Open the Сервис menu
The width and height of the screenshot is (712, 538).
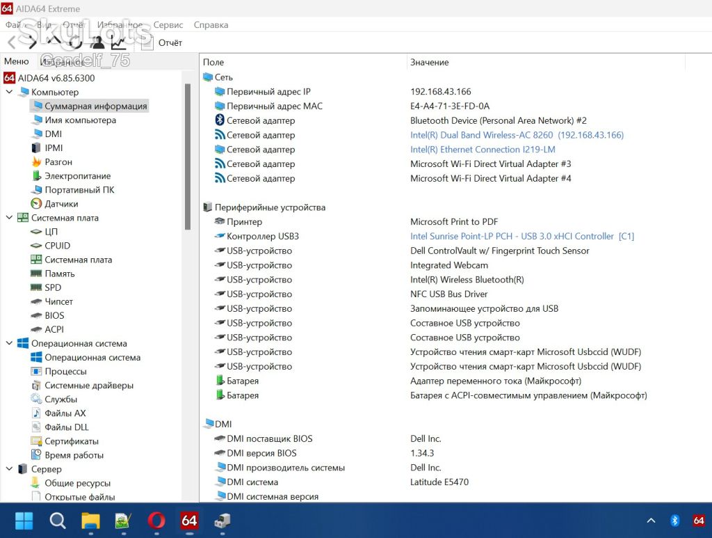pyautogui.click(x=168, y=25)
